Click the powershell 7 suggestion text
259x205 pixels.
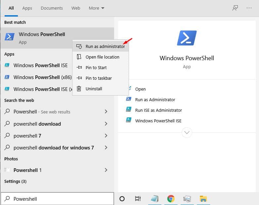[x=27, y=136]
